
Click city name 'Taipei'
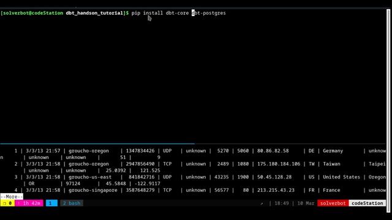(x=377, y=164)
